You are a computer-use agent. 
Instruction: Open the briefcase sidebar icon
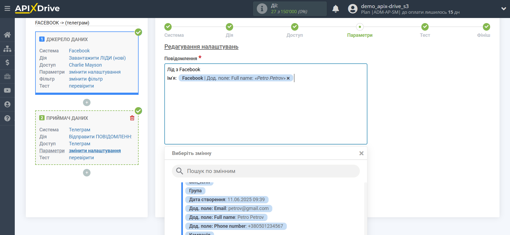click(x=7, y=77)
